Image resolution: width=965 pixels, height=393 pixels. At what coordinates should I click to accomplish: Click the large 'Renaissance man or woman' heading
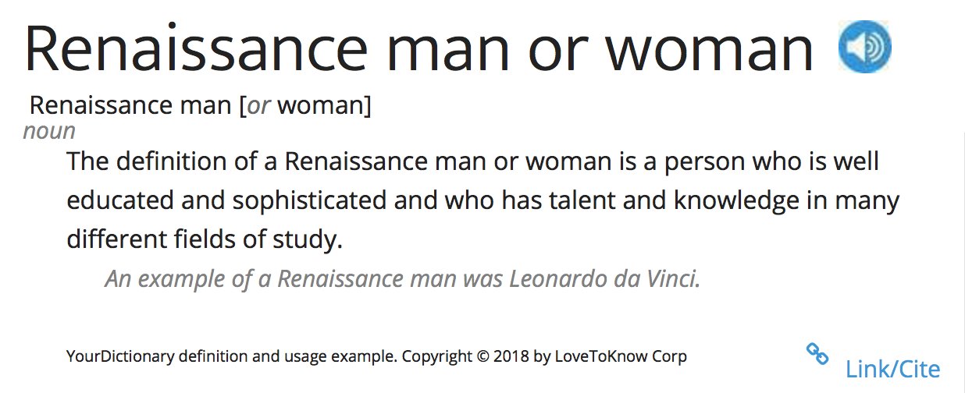[418, 48]
